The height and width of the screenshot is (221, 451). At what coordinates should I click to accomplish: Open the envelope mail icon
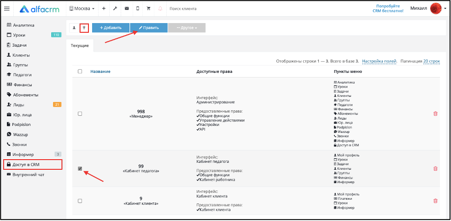coord(127,9)
